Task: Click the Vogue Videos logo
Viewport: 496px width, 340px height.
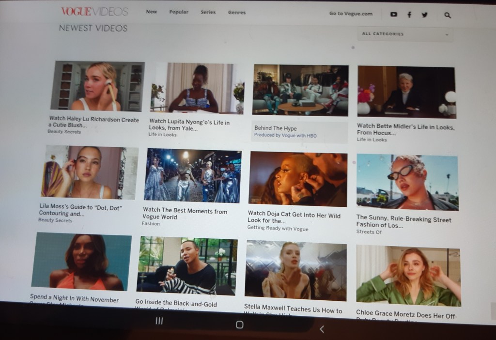Action: [x=94, y=12]
